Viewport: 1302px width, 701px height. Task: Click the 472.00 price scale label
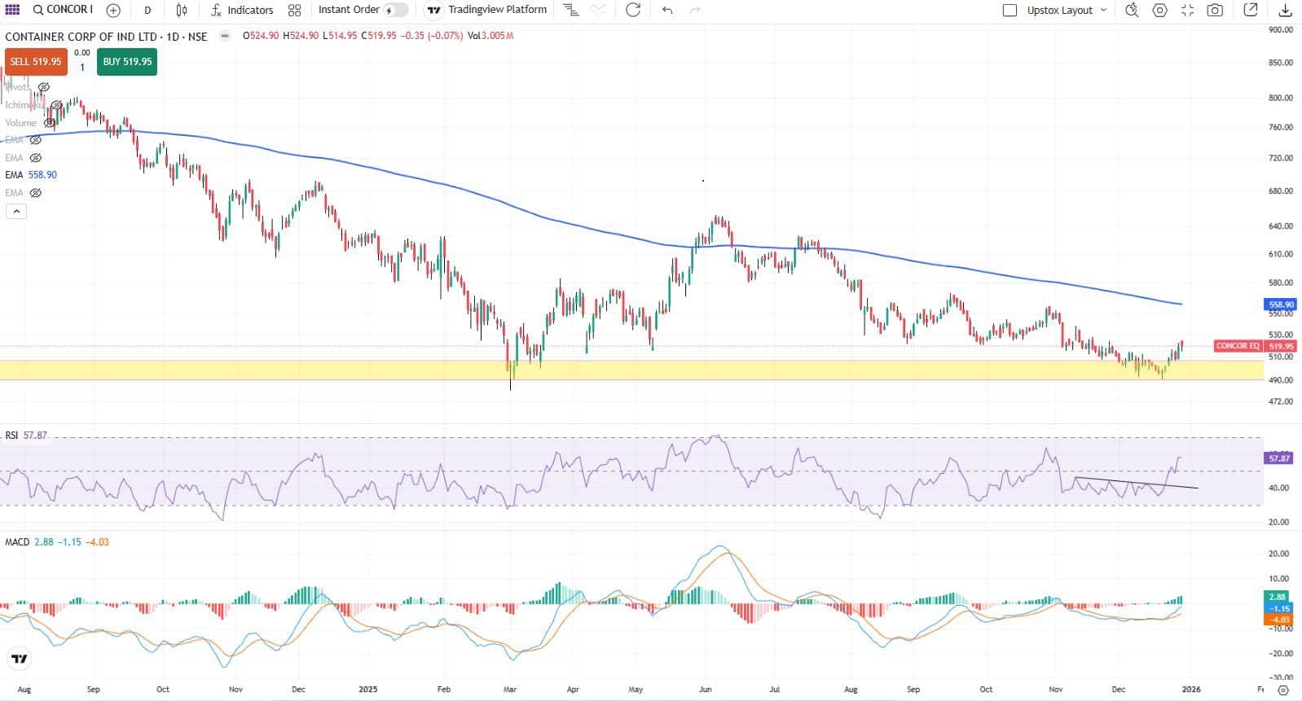click(1281, 401)
